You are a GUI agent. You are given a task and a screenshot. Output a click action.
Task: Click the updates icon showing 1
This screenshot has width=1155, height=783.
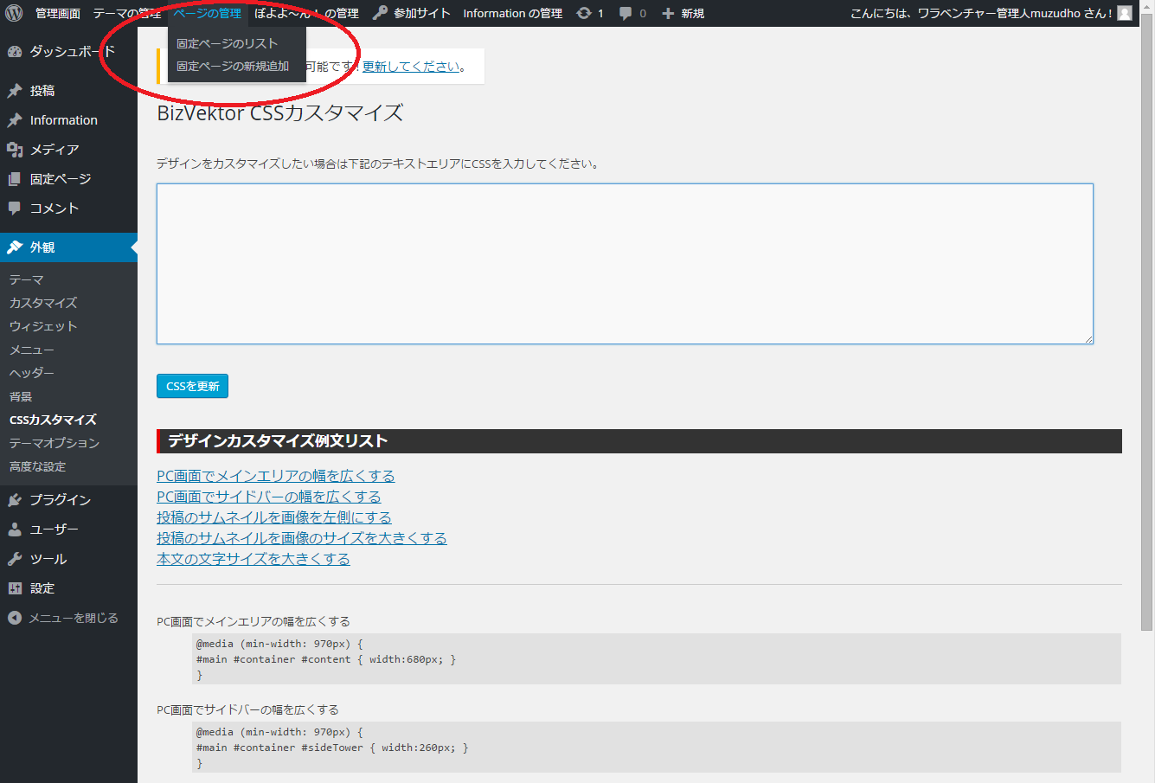tap(590, 13)
